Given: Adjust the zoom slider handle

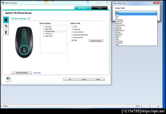Looking at the screenshot, I should click(x=150, y=106).
